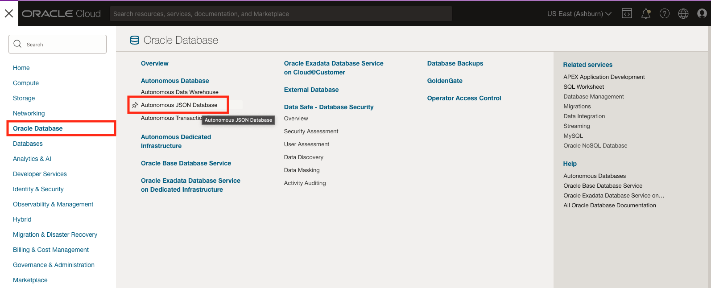The height and width of the screenshot is (288, 711).
Task: Open the language globe icon
Action: click(x=683, y=14)
